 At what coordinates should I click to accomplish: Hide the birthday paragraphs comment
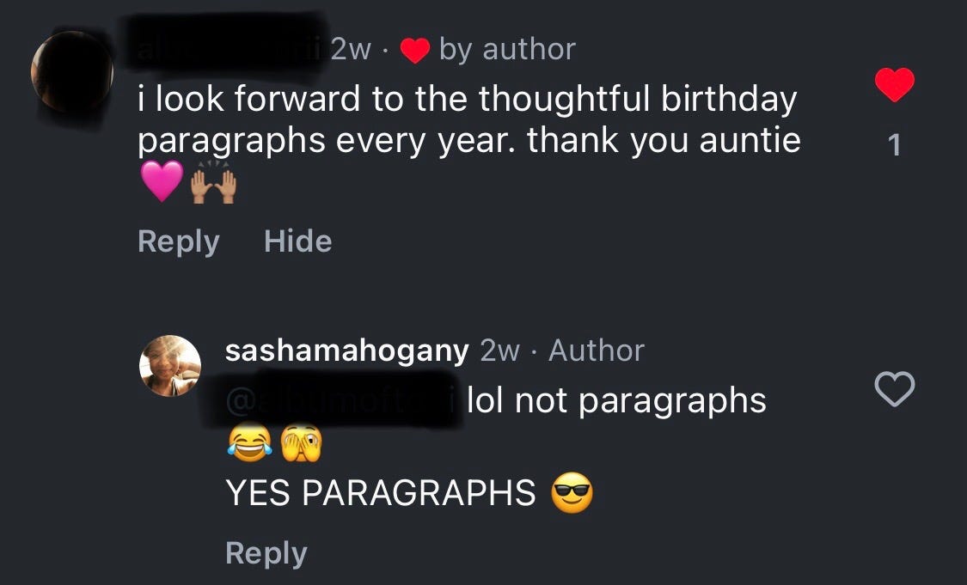298,241
